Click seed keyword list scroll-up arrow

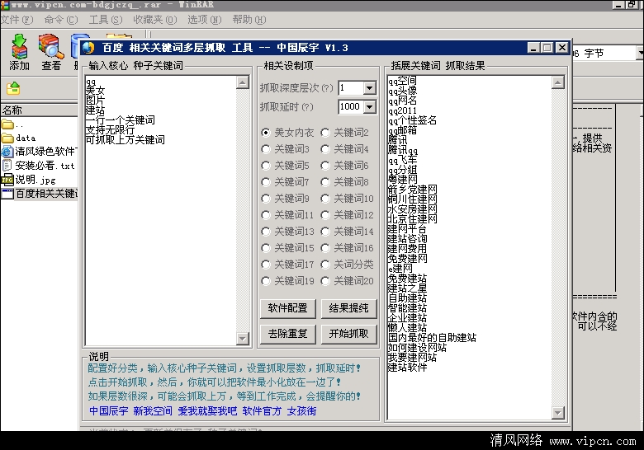[x=242, y=82]
